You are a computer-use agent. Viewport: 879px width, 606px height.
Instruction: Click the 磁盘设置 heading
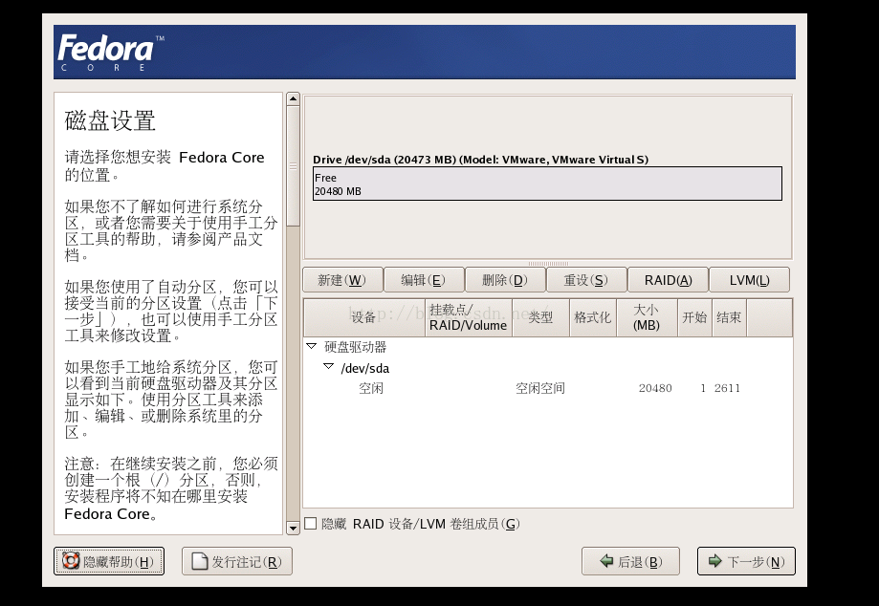110,120
